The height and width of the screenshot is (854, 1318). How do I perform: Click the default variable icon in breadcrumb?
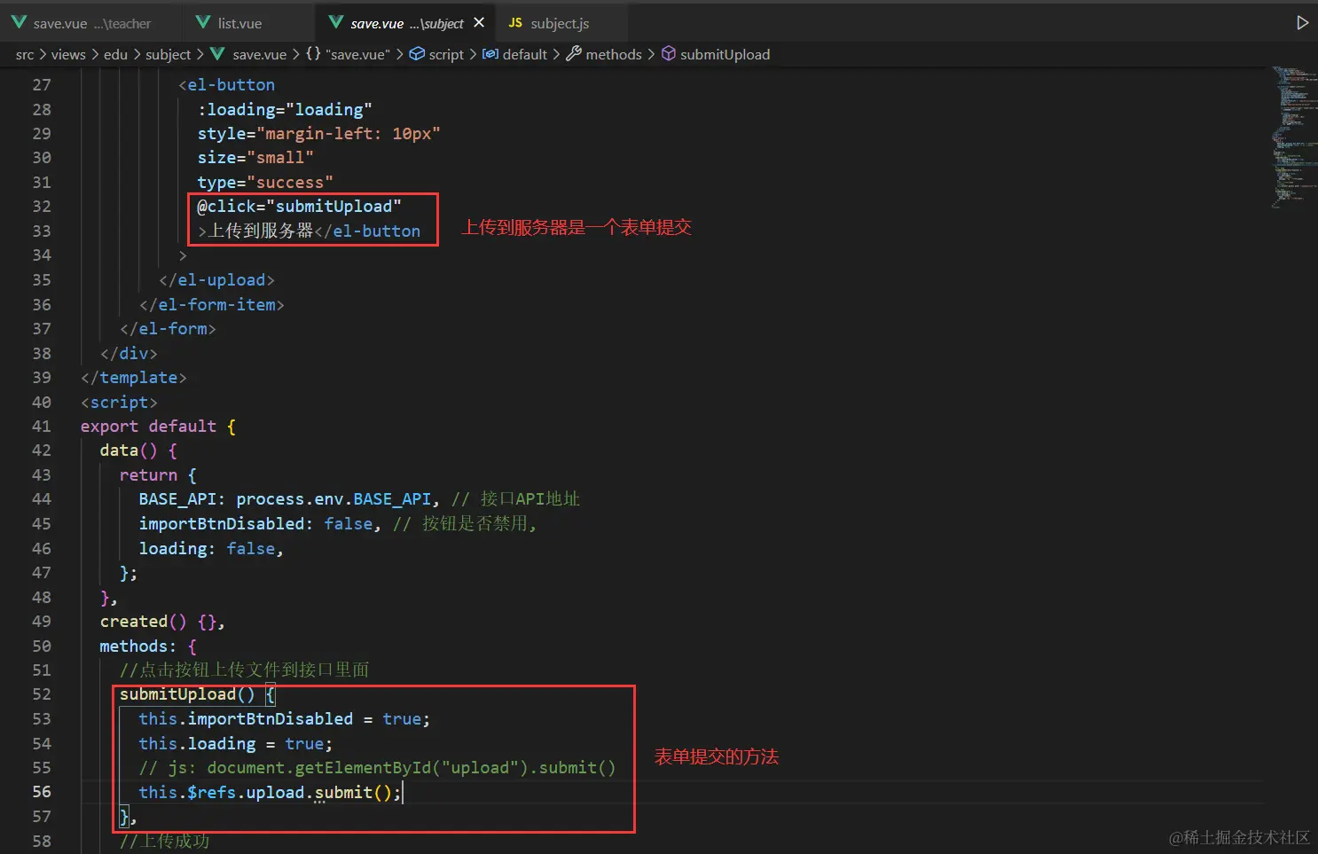click(x=490, y=54)
